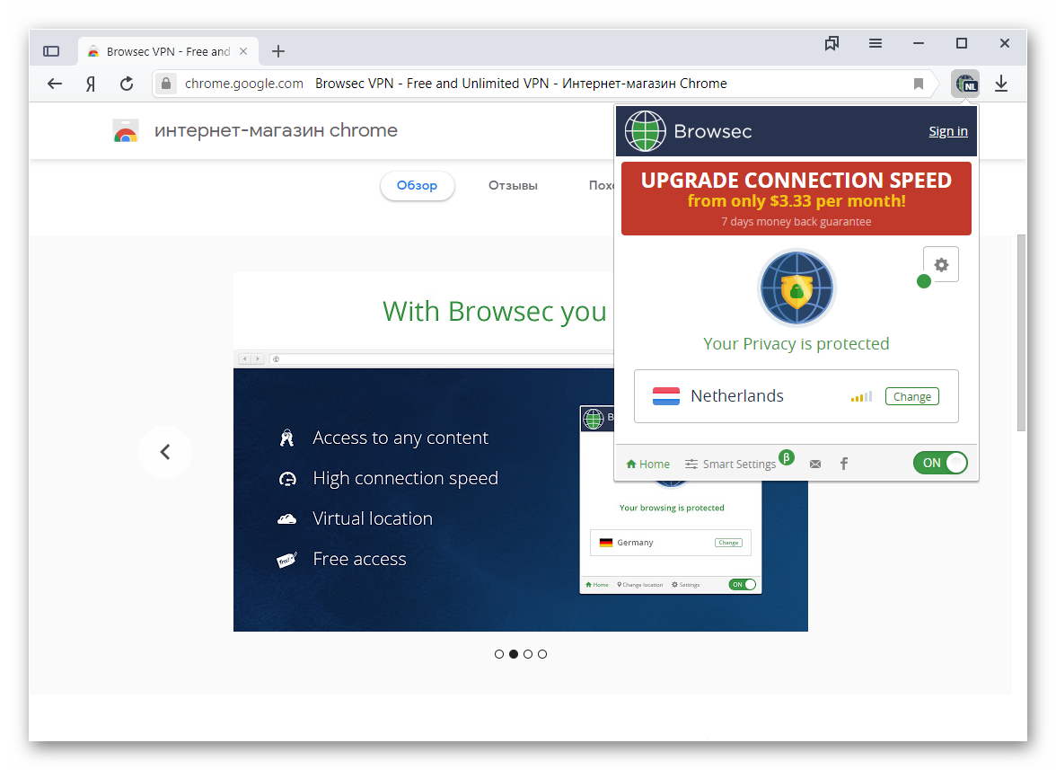Select the Отзывы tab
1056x770 pixels.
tap(513, 185)
